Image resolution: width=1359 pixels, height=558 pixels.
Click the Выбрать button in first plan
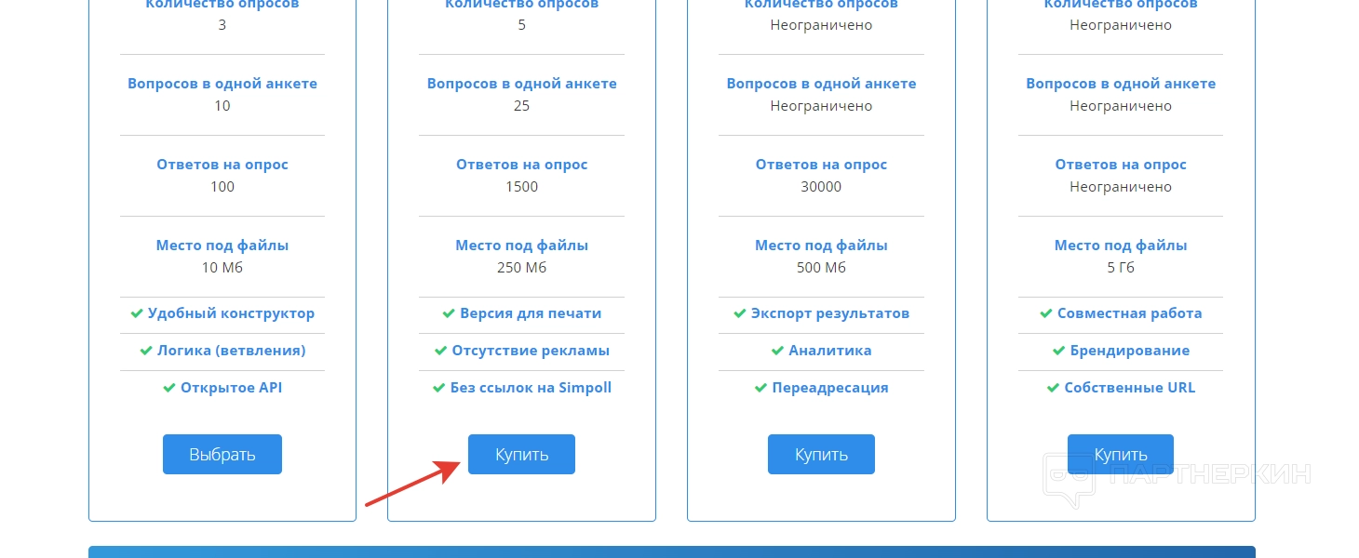[x=222, y=455]
